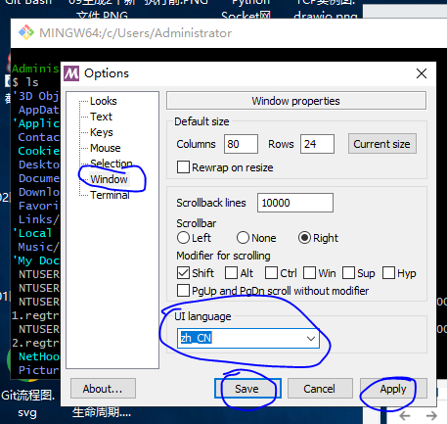Select the Right scrollbar option
The image size is (447, 424).
pyautogui.click(x=304, y=238)
